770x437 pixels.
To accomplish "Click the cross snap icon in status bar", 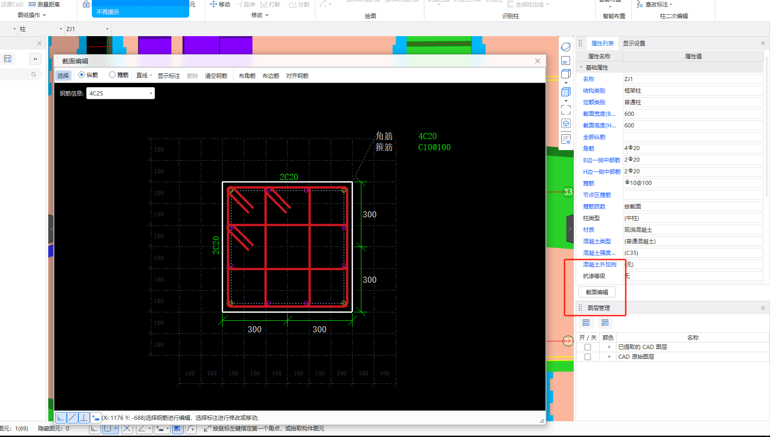I will coord(127,429).
